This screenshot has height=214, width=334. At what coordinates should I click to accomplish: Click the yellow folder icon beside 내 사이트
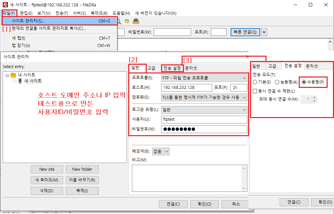[x=13, y=75]
